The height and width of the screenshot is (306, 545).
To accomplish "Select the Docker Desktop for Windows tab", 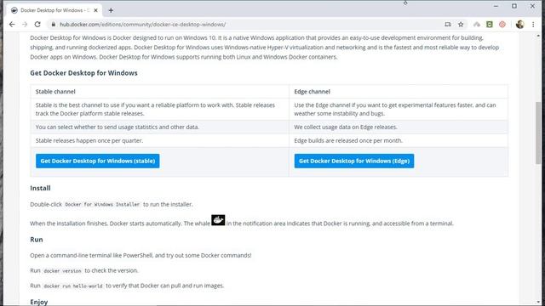I will pos(54,10).
